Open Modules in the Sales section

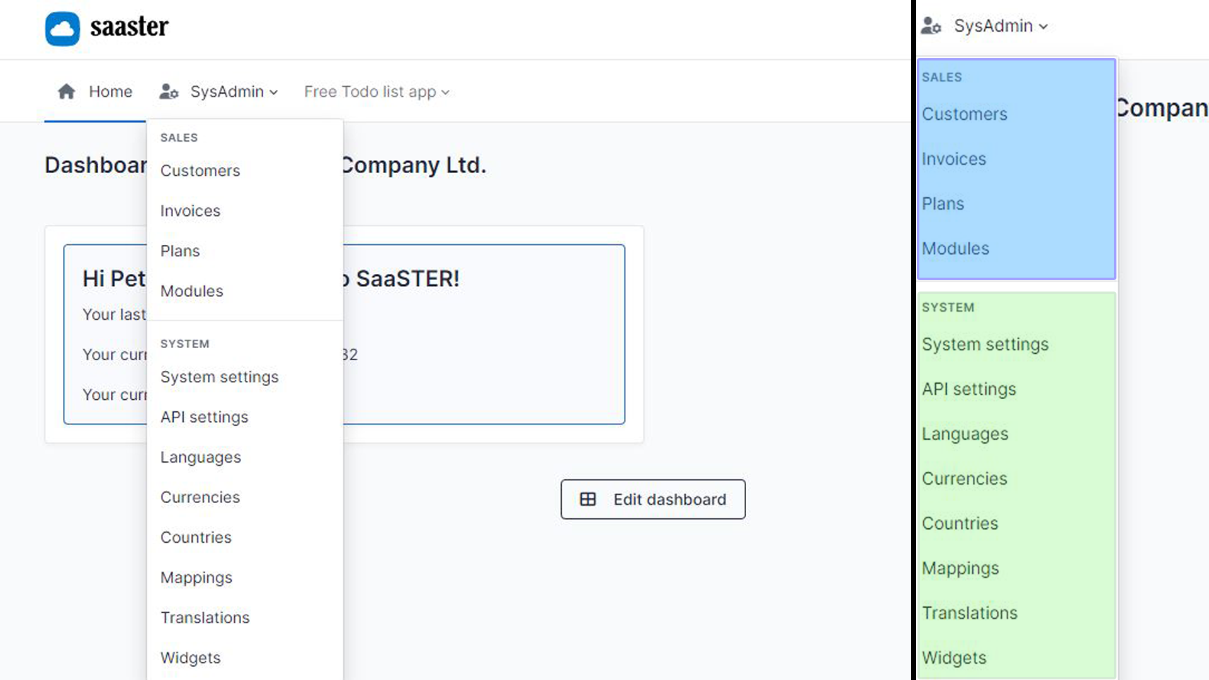click(192, 291)
